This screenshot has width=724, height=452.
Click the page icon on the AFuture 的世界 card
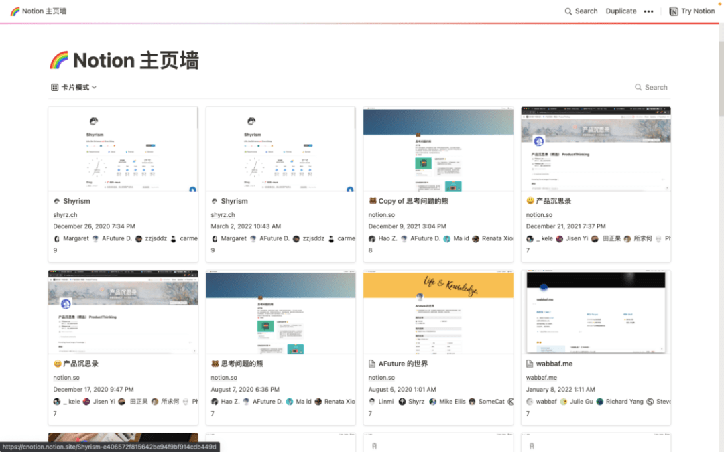371,364
